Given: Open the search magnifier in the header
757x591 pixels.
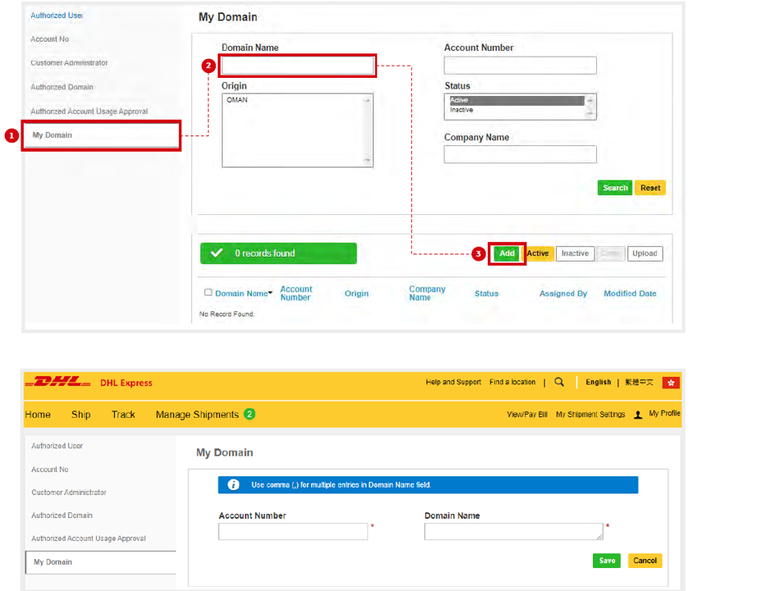Looking at the screenshot, I should coord(559,383).
